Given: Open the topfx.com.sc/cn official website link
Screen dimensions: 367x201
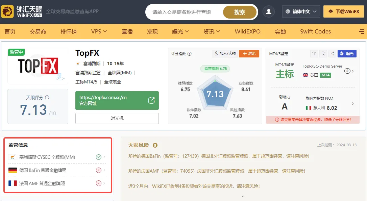Looking at the screenshot, I should 117,100.
